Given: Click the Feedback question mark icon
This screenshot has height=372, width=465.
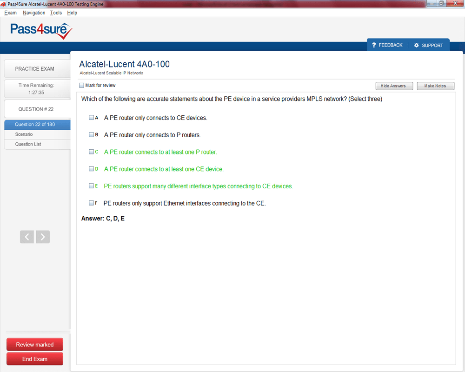Looking at the screenshot, I should tap(374, 45).
